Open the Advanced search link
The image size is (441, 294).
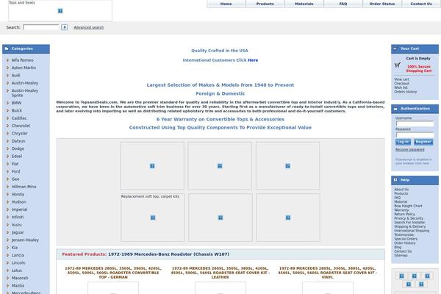pyautogui.click(x=89, y=27)
